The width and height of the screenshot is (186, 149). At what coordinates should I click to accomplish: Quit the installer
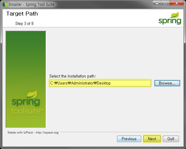click(x=171, y=139)
